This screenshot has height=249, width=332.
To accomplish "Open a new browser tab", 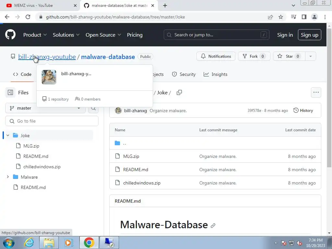I will coord(165,6).
